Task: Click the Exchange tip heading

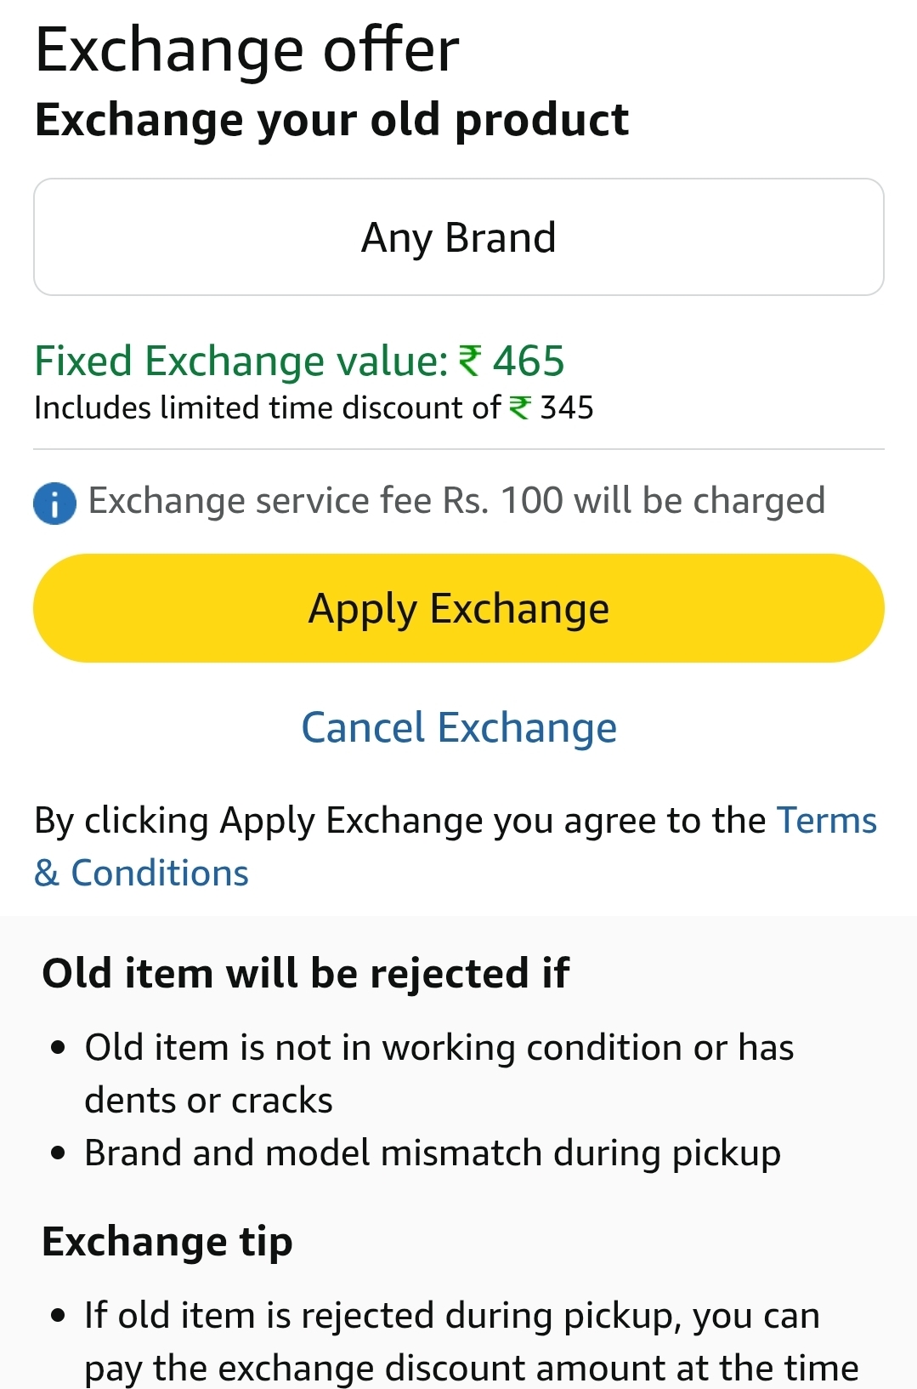Action: [167, 1242]
